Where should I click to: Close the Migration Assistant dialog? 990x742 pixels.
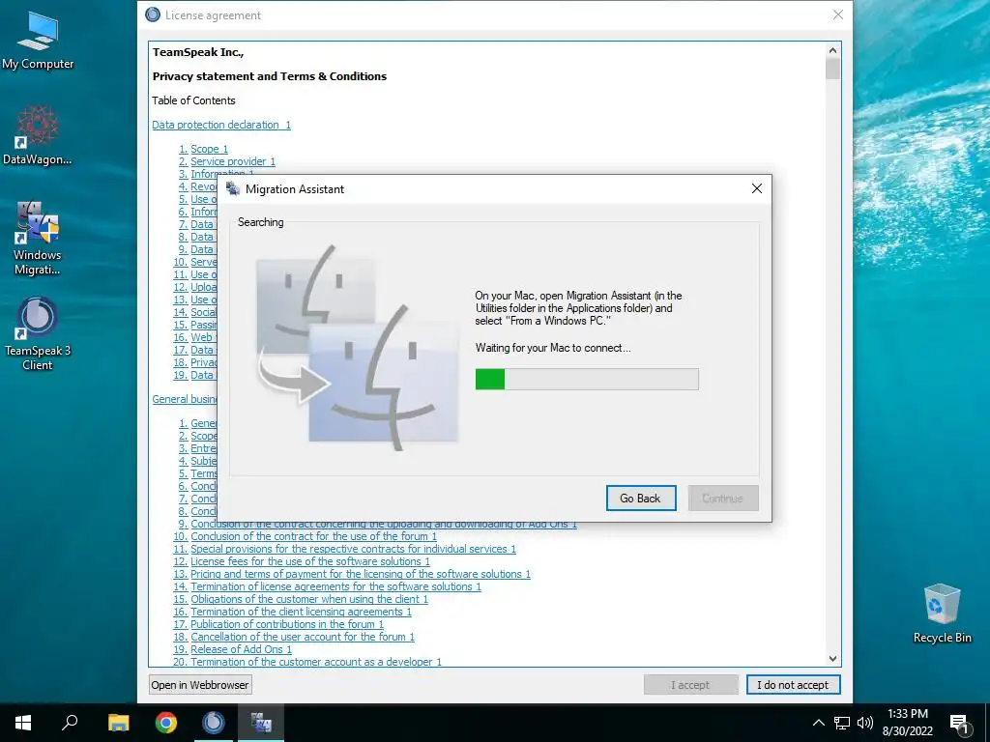click(x=757, y=188)
